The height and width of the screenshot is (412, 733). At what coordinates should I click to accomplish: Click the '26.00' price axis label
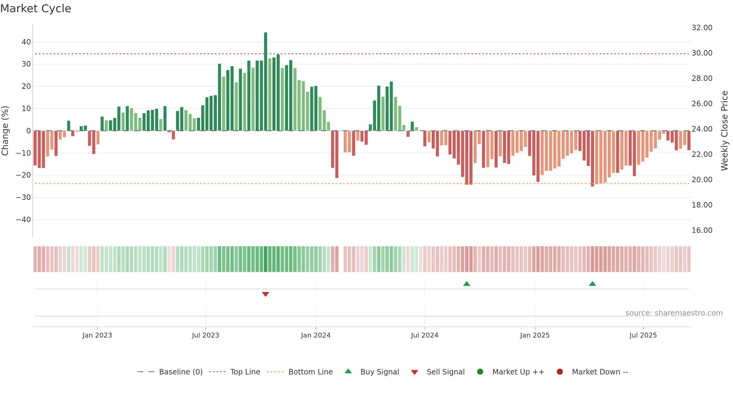pyautogui.click(x=702, y=104)
